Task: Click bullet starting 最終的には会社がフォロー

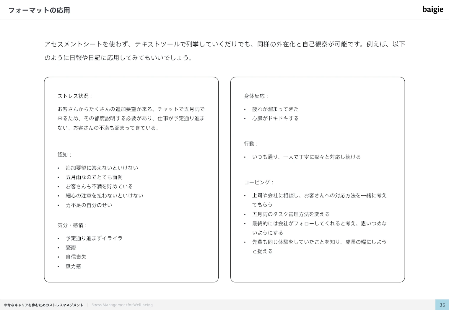Action: (319, 228)
